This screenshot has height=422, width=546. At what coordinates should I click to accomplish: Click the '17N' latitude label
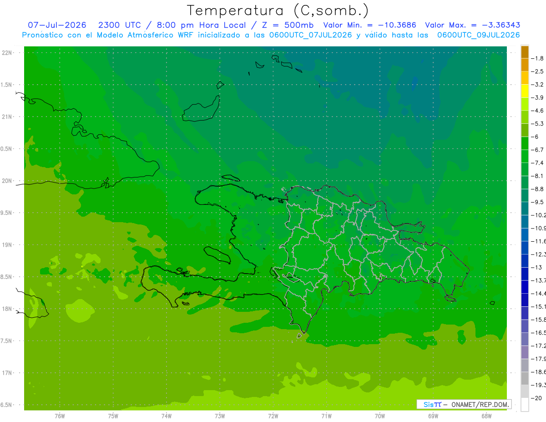click(7, 373)
